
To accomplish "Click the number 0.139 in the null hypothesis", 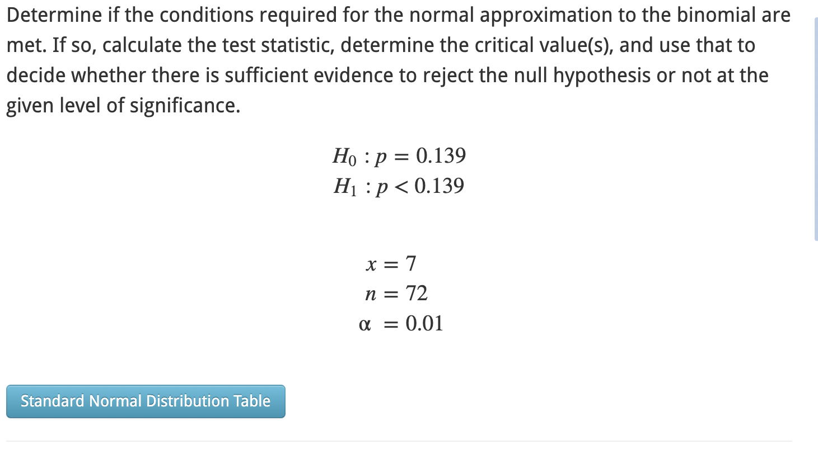I will tap(441, 155).
